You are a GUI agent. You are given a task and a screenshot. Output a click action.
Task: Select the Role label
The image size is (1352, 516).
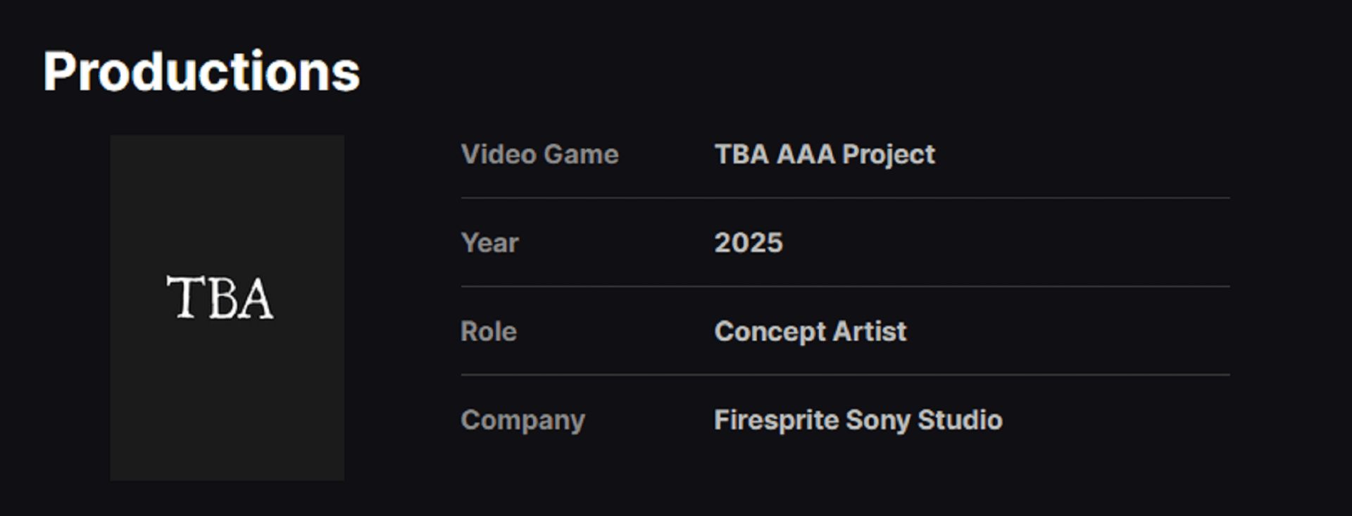[489, 332]
